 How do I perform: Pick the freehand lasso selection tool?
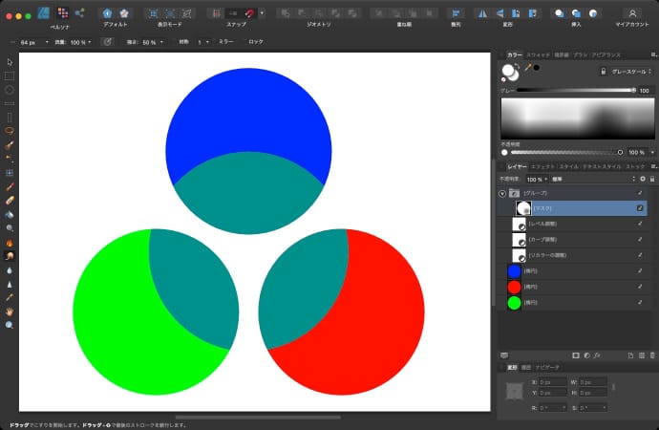click(x=10, y=130)
